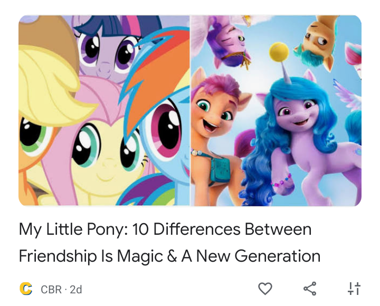Open the A New Generation right image half

tap(276, 110)
